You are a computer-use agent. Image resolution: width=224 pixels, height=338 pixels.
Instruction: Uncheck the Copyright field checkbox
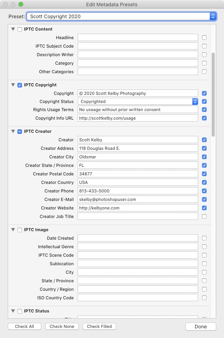coord(204,93)
